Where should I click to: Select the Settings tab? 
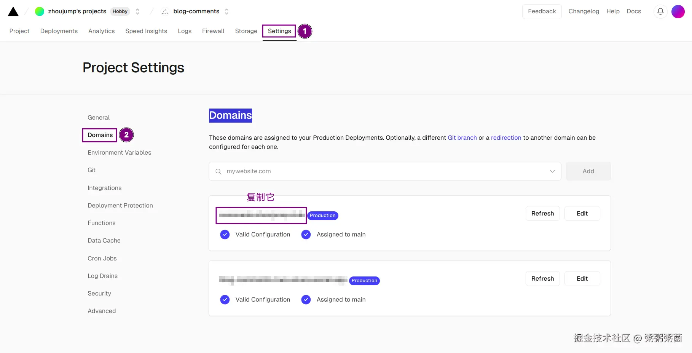[279, 31]
